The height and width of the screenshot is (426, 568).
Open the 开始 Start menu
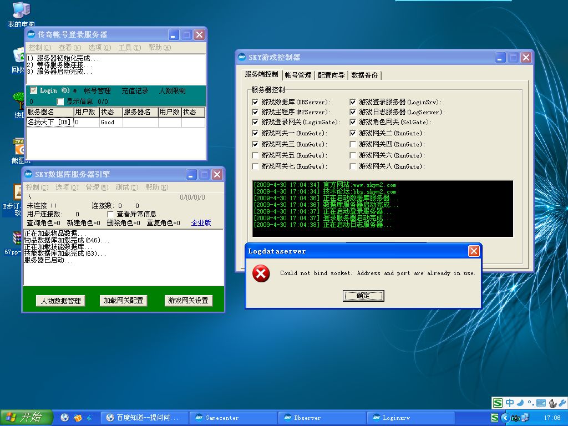(x=27, y=418)
